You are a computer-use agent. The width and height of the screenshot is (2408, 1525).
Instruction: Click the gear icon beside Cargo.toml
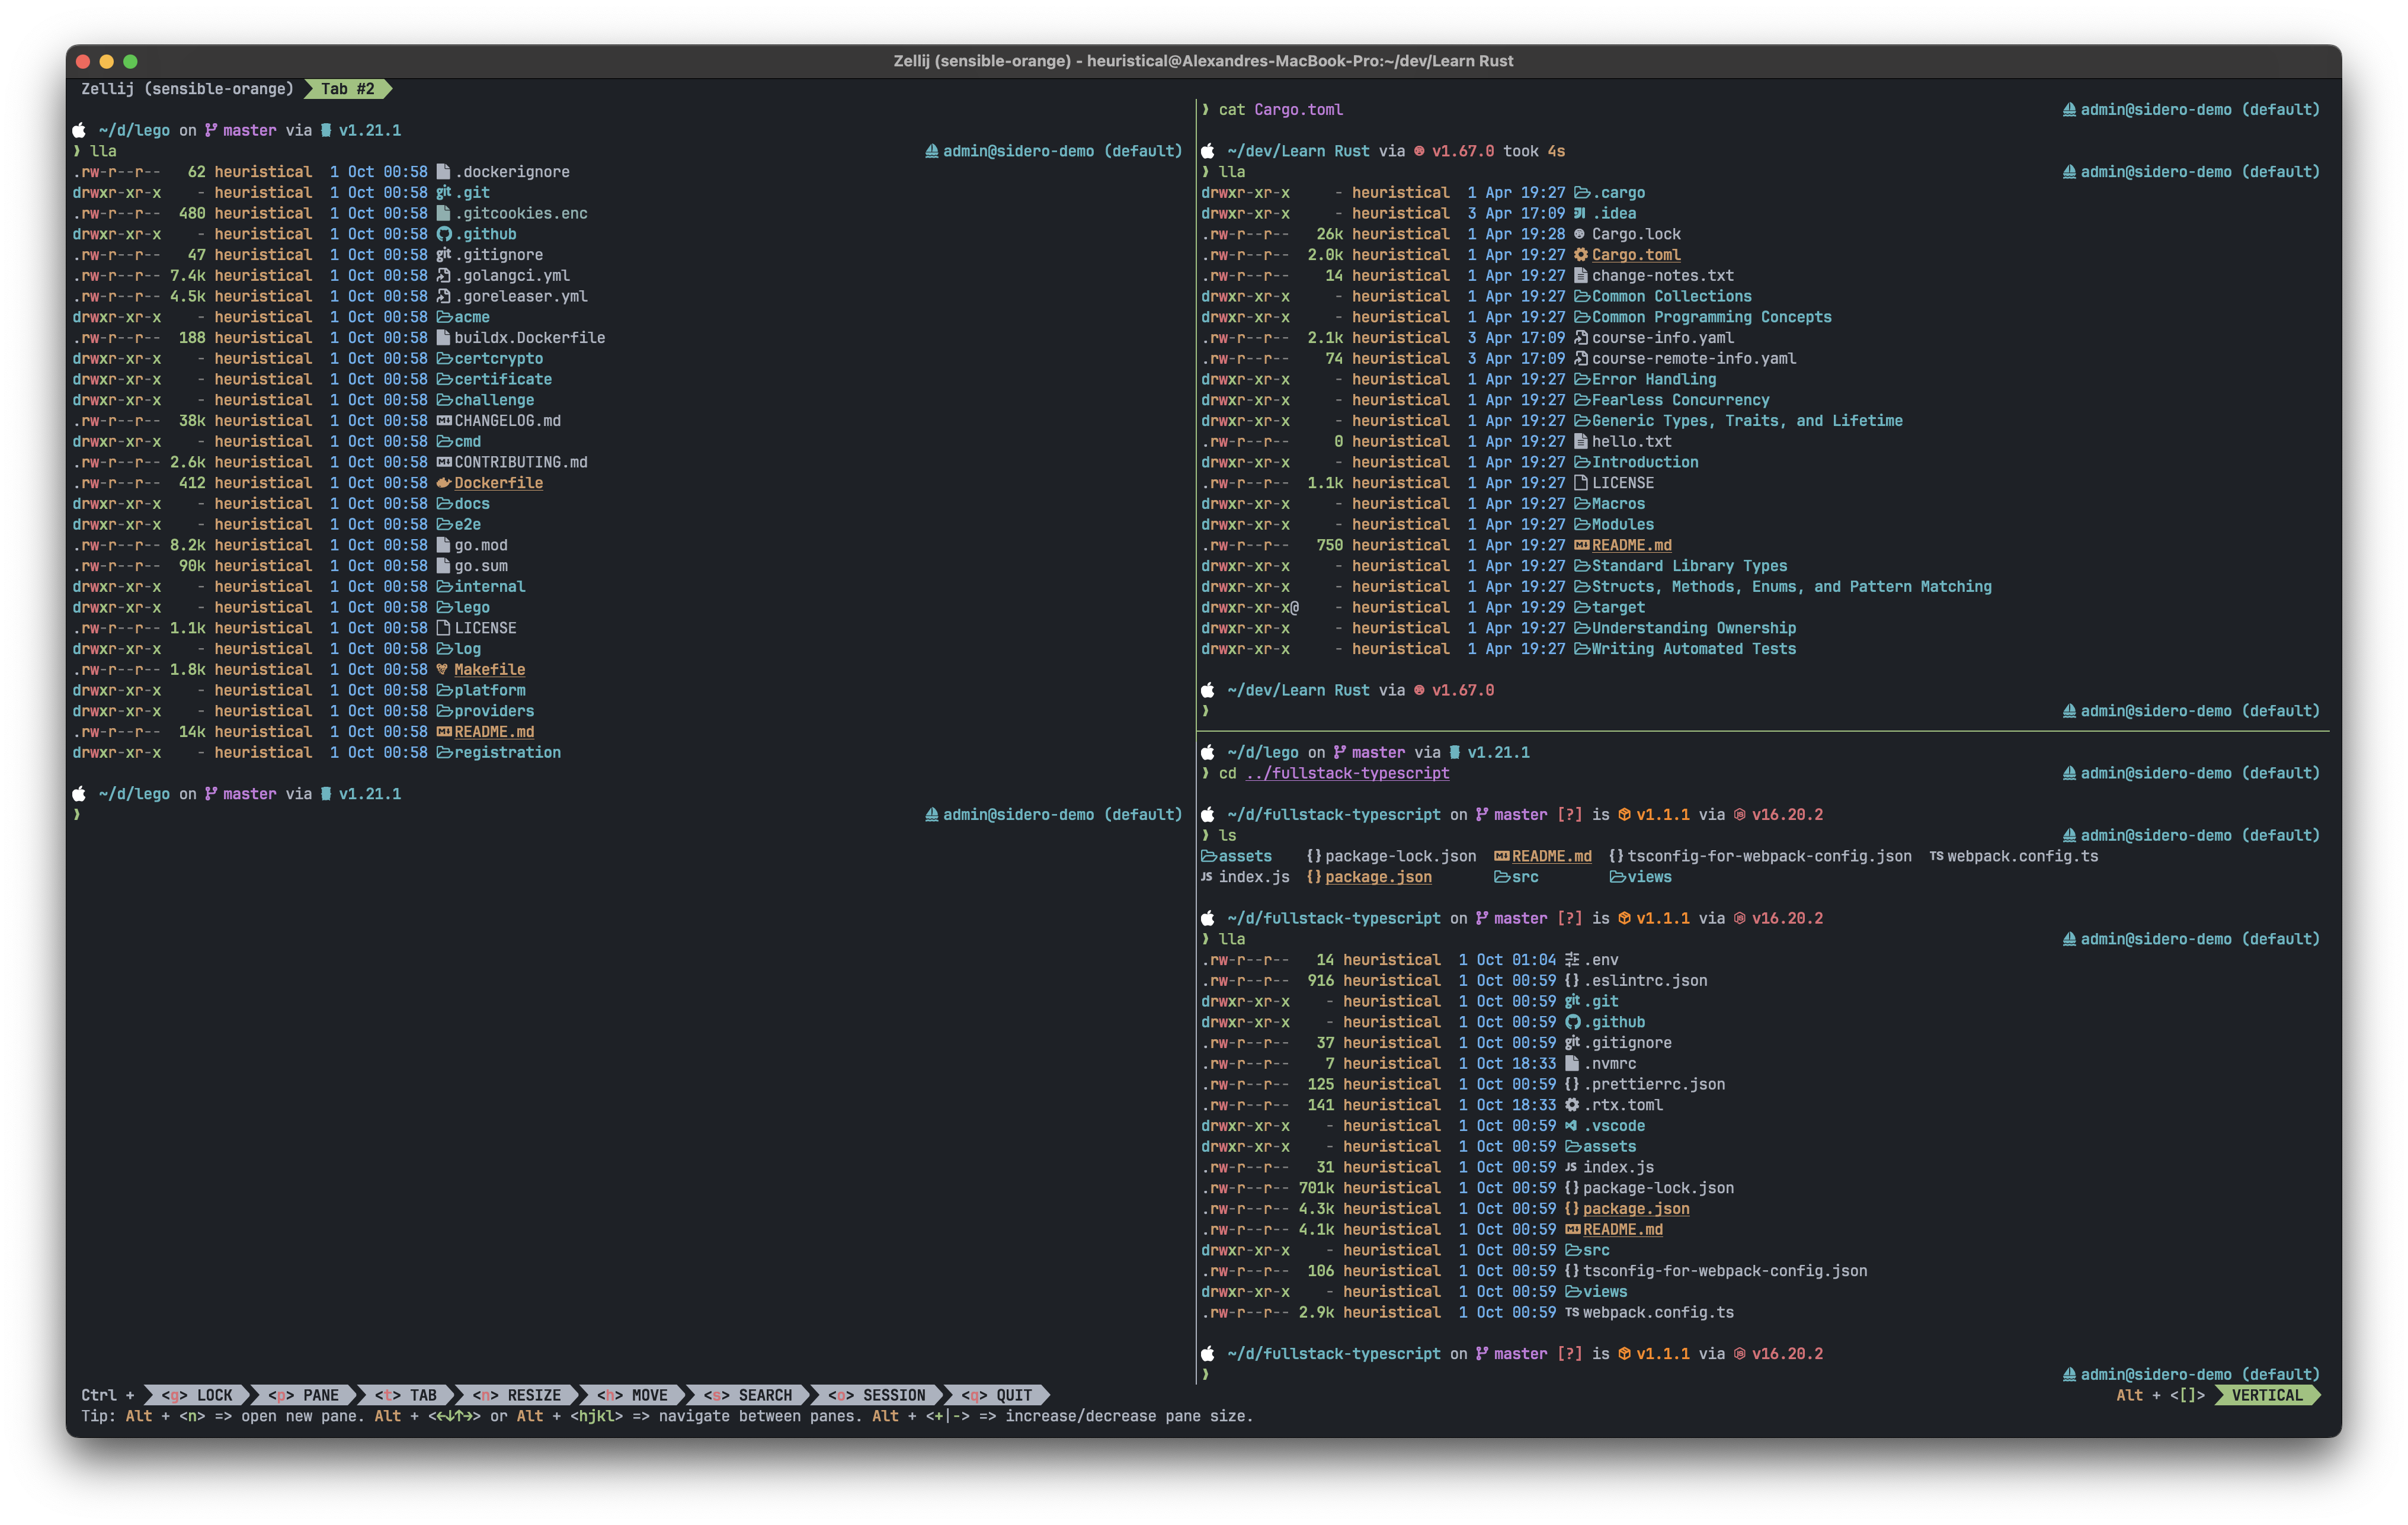point(1581,255)
